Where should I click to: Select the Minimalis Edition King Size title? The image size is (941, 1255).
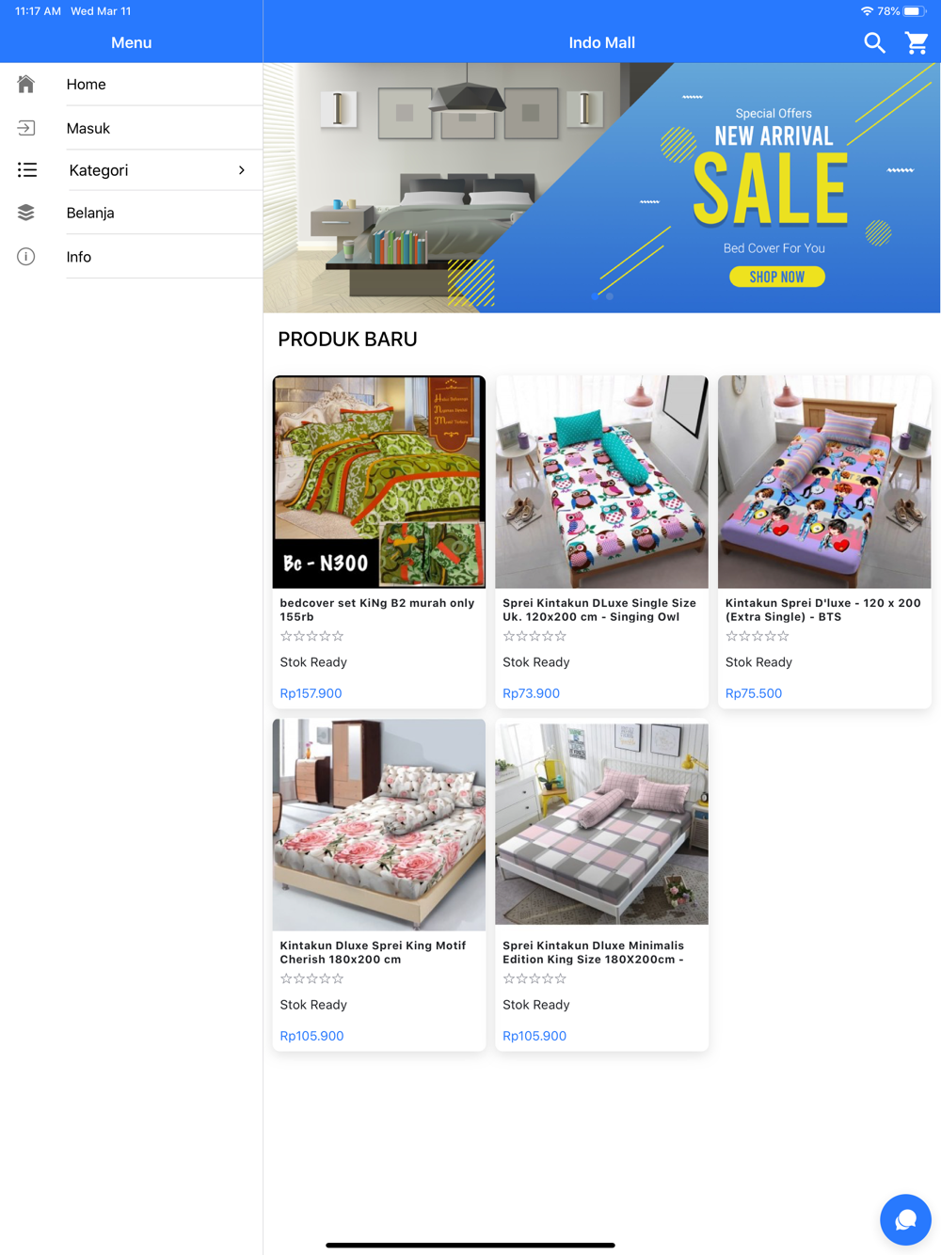pos(594,952)
